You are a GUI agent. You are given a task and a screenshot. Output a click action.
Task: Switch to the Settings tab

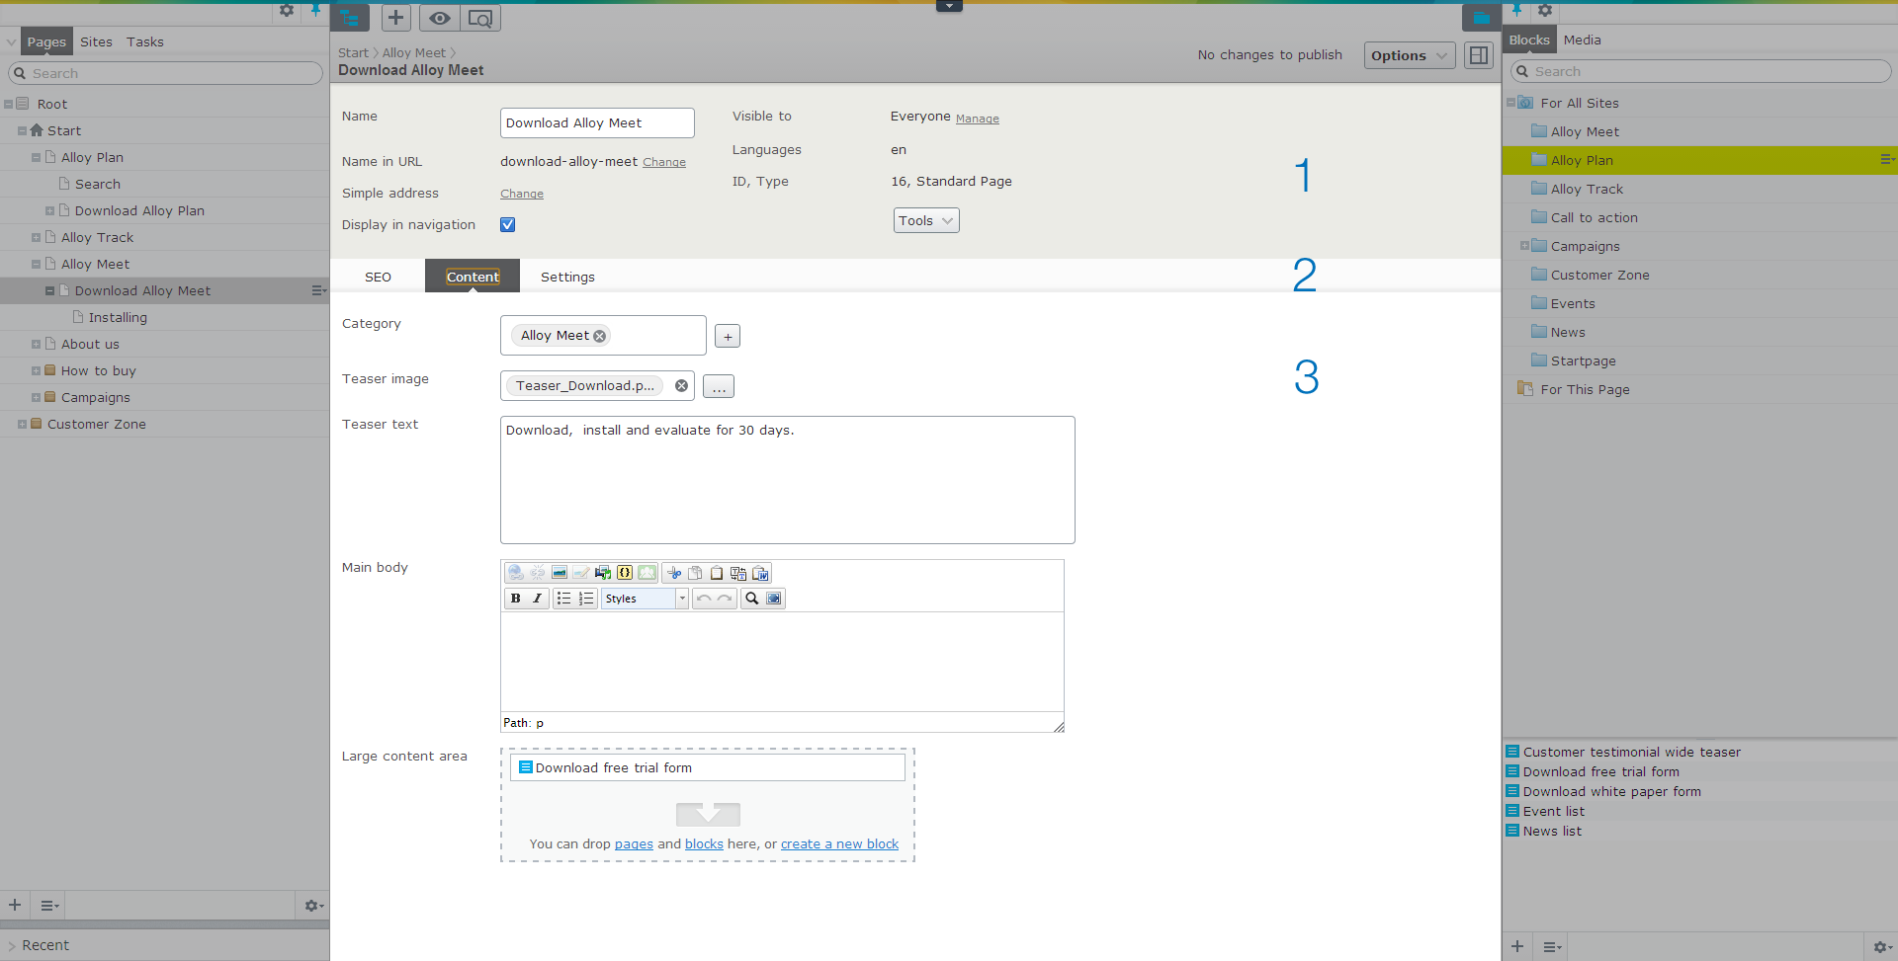tap(567, 277)
